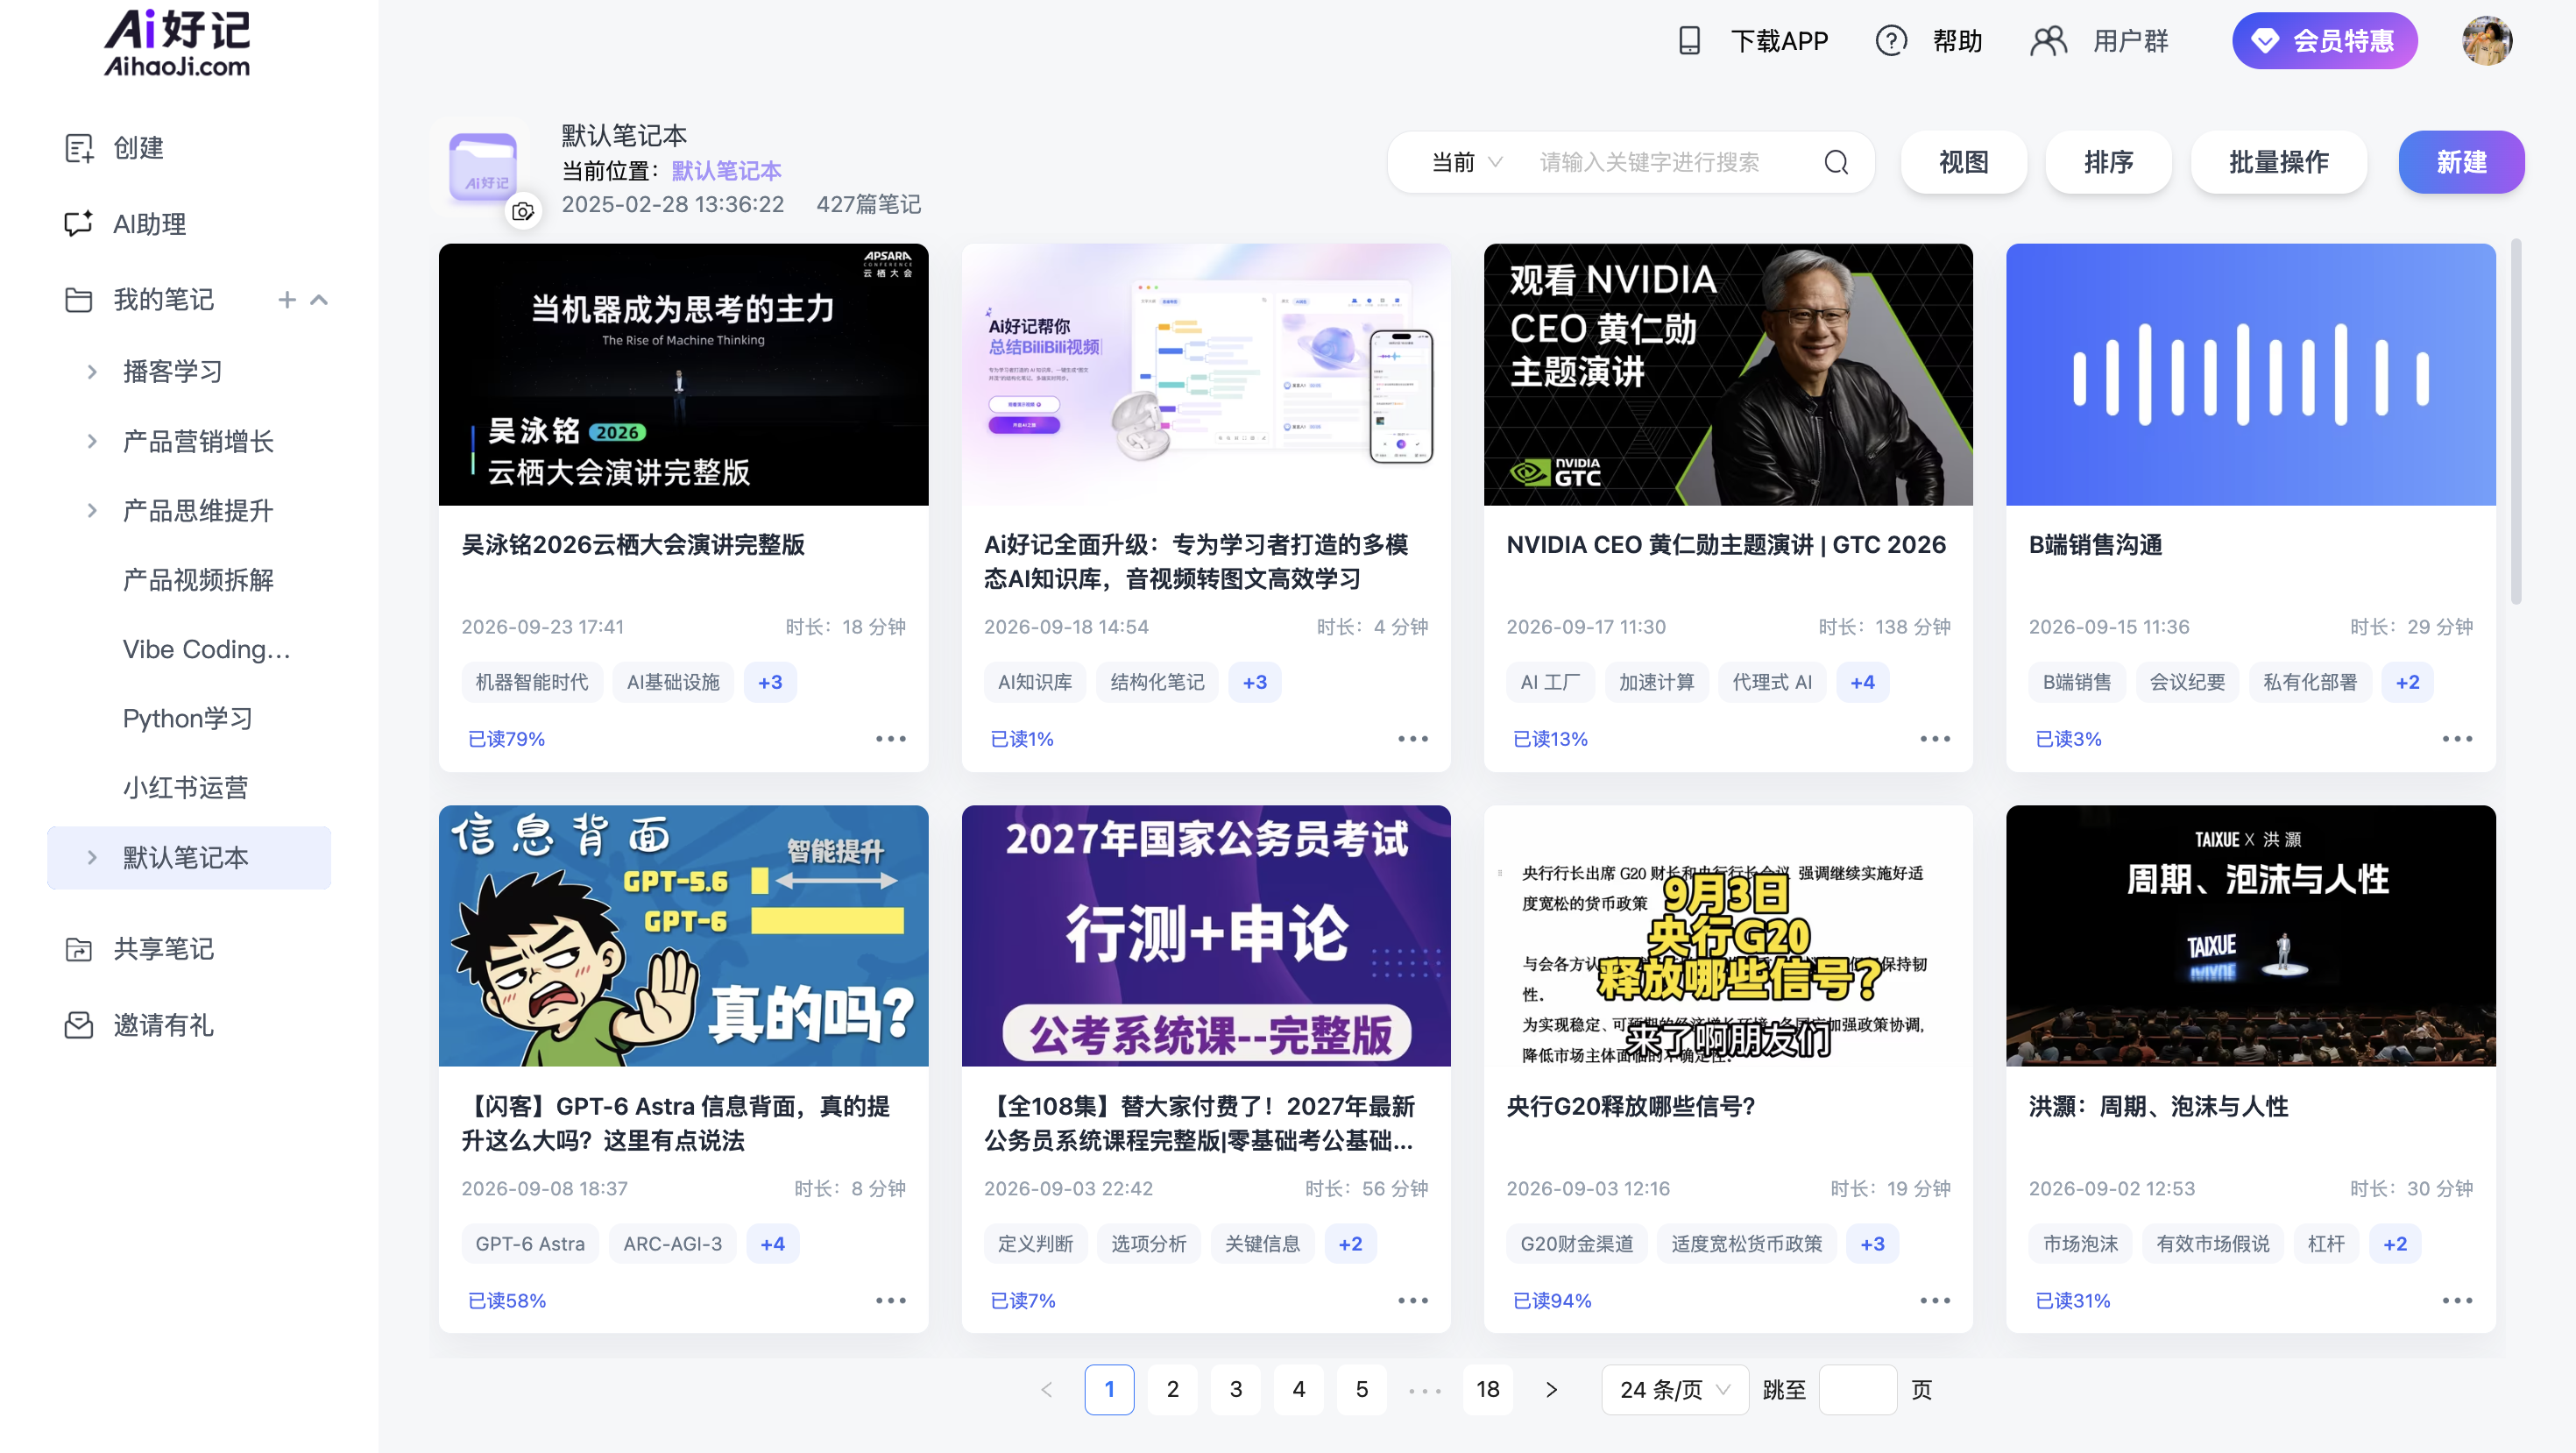Image resolution: width=2576 pixels, height=1453 pixels.
Task: Open Python学习 notebook
Action: coord(187,718)
